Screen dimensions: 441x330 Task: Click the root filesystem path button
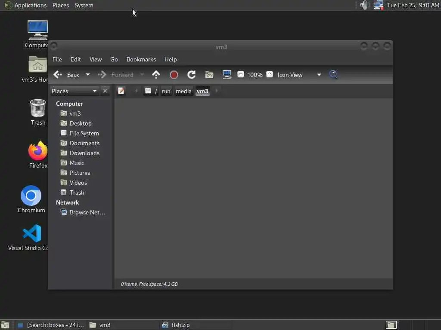point(151,91)
